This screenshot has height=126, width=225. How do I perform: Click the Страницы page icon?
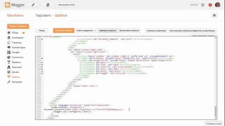(x=9, y=42)
